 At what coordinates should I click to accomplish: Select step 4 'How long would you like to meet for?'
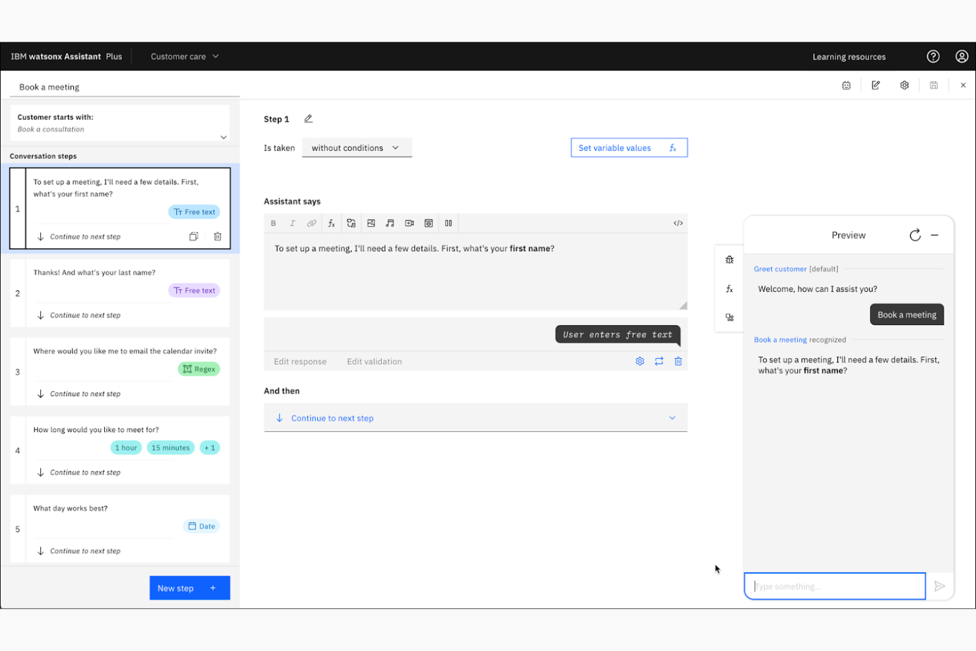(x=120, y=450)
